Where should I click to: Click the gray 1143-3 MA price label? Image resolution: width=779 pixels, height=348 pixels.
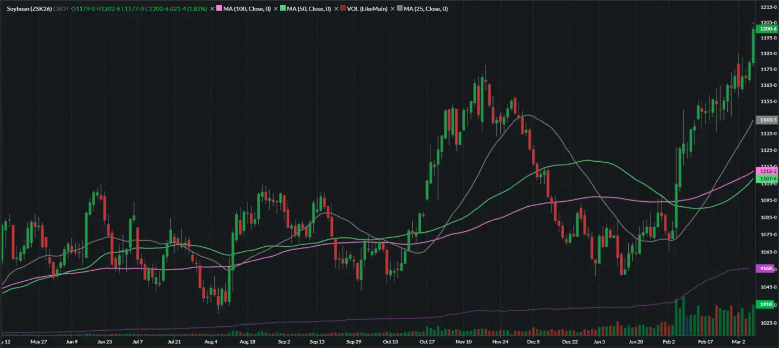click(x=767, y=120)
